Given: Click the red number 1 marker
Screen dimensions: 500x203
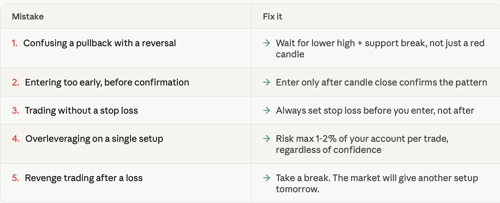Looking at the screenshot, I should tap(14, 43).
